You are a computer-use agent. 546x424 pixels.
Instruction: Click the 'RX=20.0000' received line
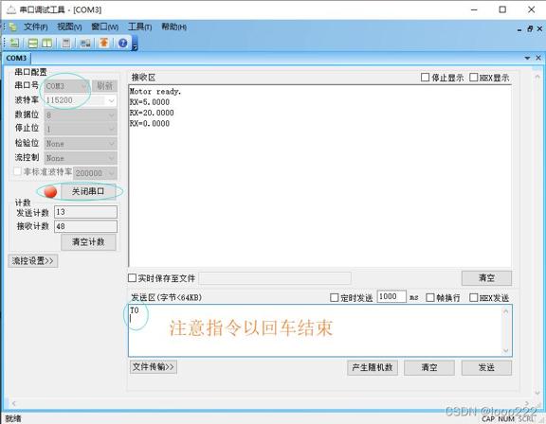pyautogui.click(x=152, y=113)
